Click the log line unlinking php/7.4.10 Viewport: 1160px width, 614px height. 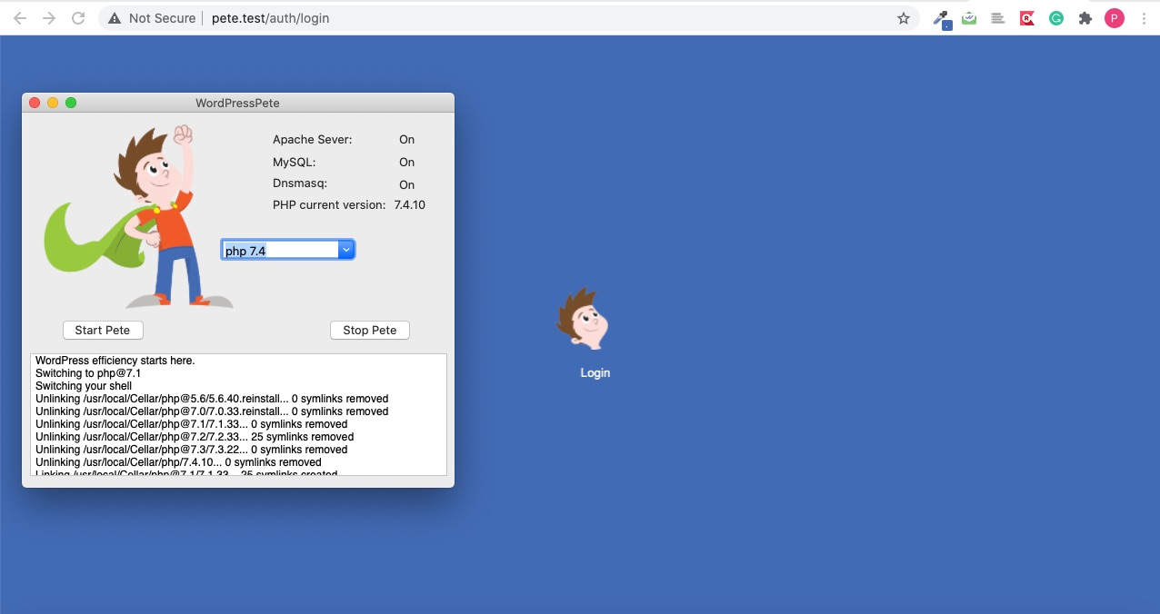pos(178,462)
